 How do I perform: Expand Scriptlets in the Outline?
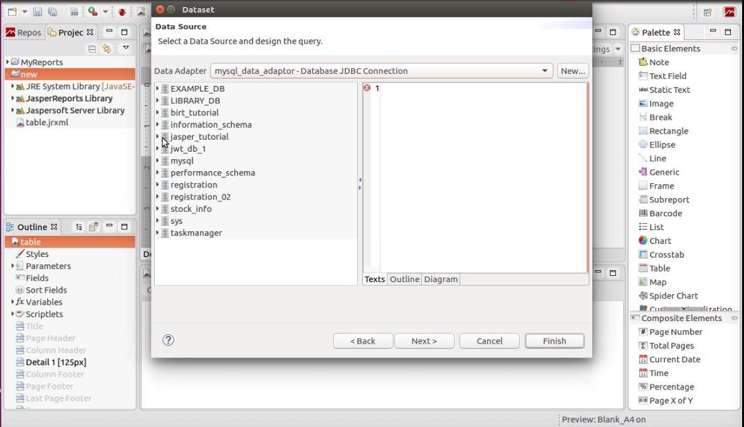(x=13, y=314)
